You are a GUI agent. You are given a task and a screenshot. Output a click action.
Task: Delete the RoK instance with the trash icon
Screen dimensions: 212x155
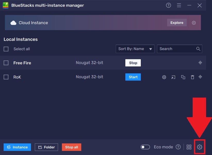(x=192, y=77)
